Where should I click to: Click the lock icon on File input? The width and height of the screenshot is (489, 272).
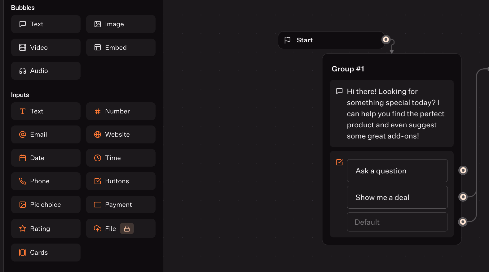tap(127, 228)
